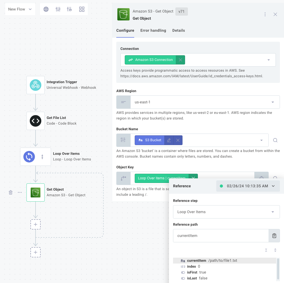Screen dimensions: 284x283
Task: Click the v71 version badge
Action: pos(181,12)
